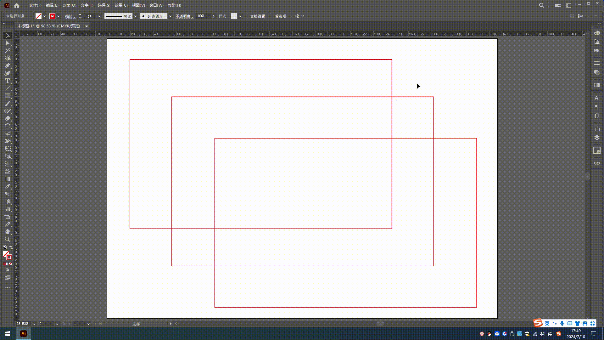
Task: Pick the Magic Wand tool
Action: 8,51
